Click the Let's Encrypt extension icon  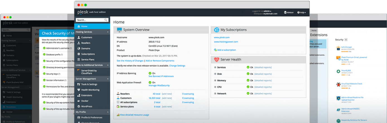click(x=338, y=48)
